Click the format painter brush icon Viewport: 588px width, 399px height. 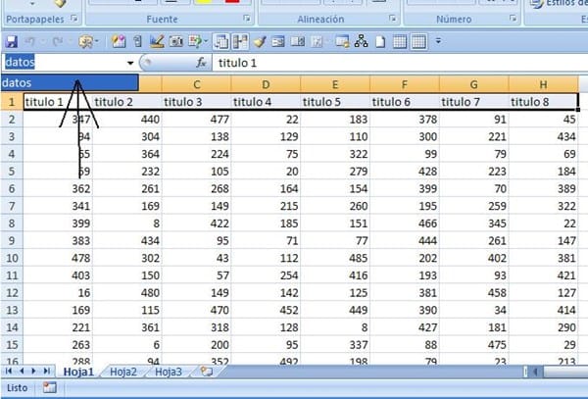point(259,41)
